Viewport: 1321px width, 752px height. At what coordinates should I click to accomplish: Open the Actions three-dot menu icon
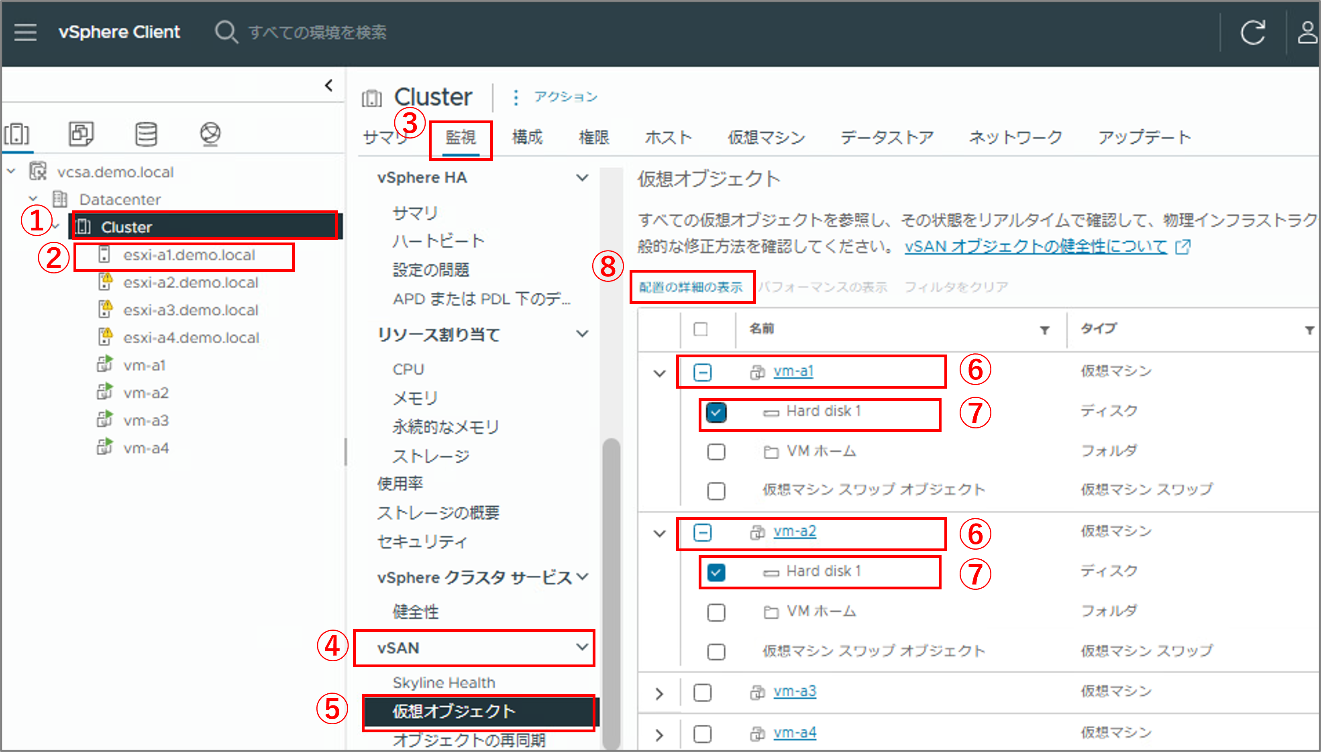[x=516, y=97]
